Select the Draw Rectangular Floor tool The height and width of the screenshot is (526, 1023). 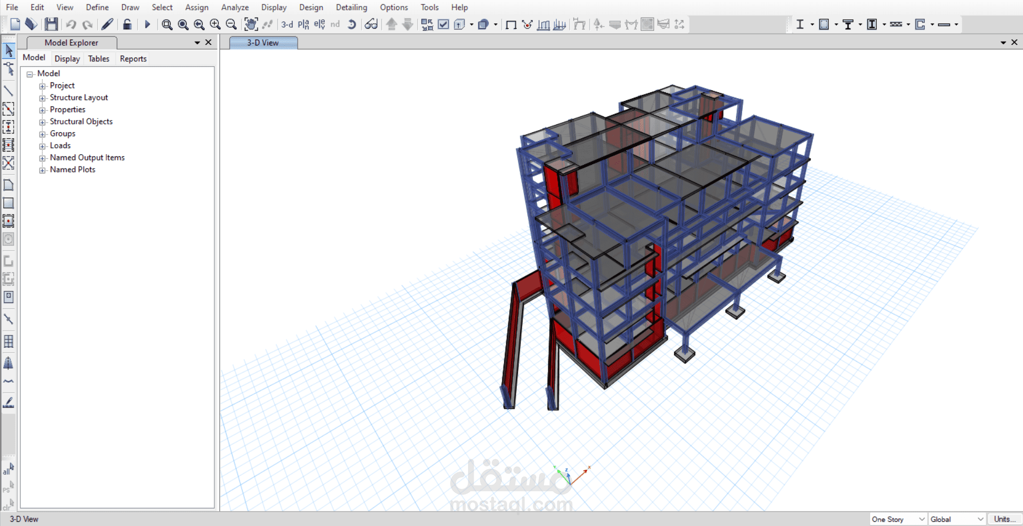tap(9, 203)
